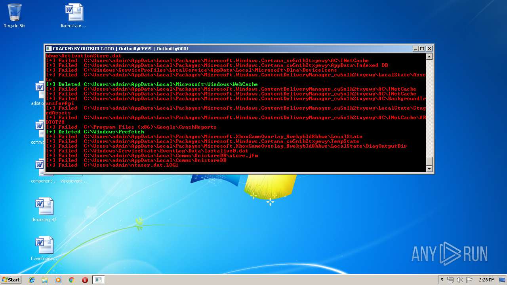Image resolution: width=507 pixels, height=285 pixels.
Task: Select the fiveinforma... document icon
Action: (44, 249)
